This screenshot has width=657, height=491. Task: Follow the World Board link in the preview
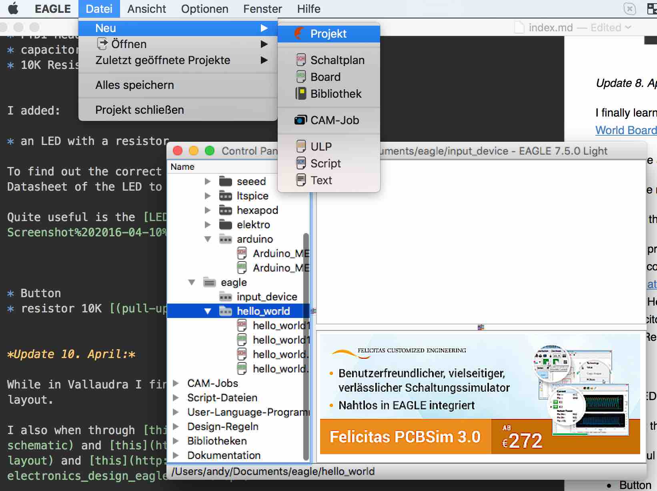click(x=626, y=130)
